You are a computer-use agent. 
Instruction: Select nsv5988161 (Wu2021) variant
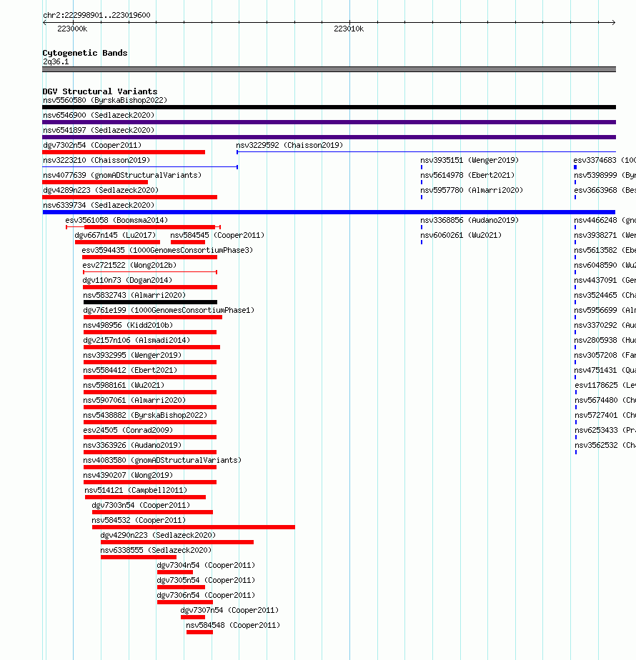click(124, 385)
